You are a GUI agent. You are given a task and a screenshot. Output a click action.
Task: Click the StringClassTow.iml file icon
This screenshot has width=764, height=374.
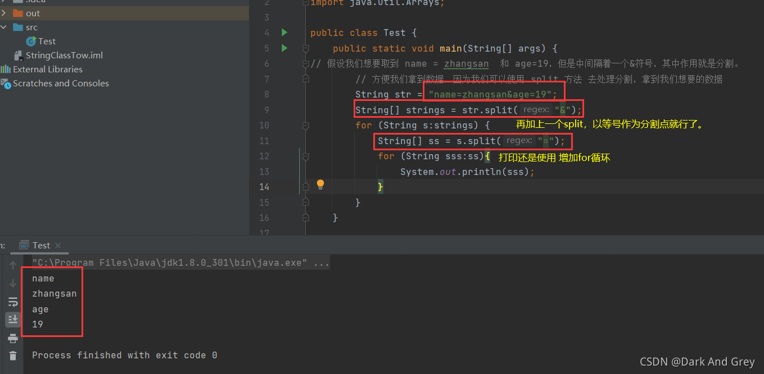(19, 55)
